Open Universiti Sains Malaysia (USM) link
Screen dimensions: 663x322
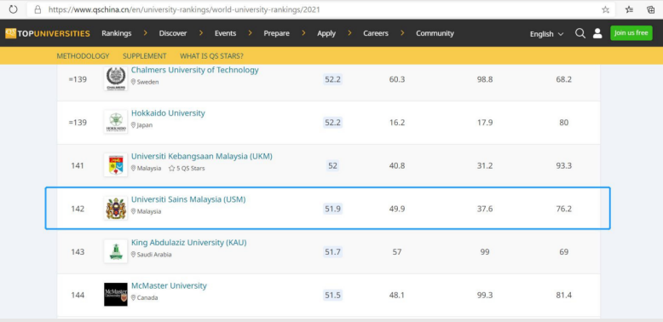click(x=188, y=199)
